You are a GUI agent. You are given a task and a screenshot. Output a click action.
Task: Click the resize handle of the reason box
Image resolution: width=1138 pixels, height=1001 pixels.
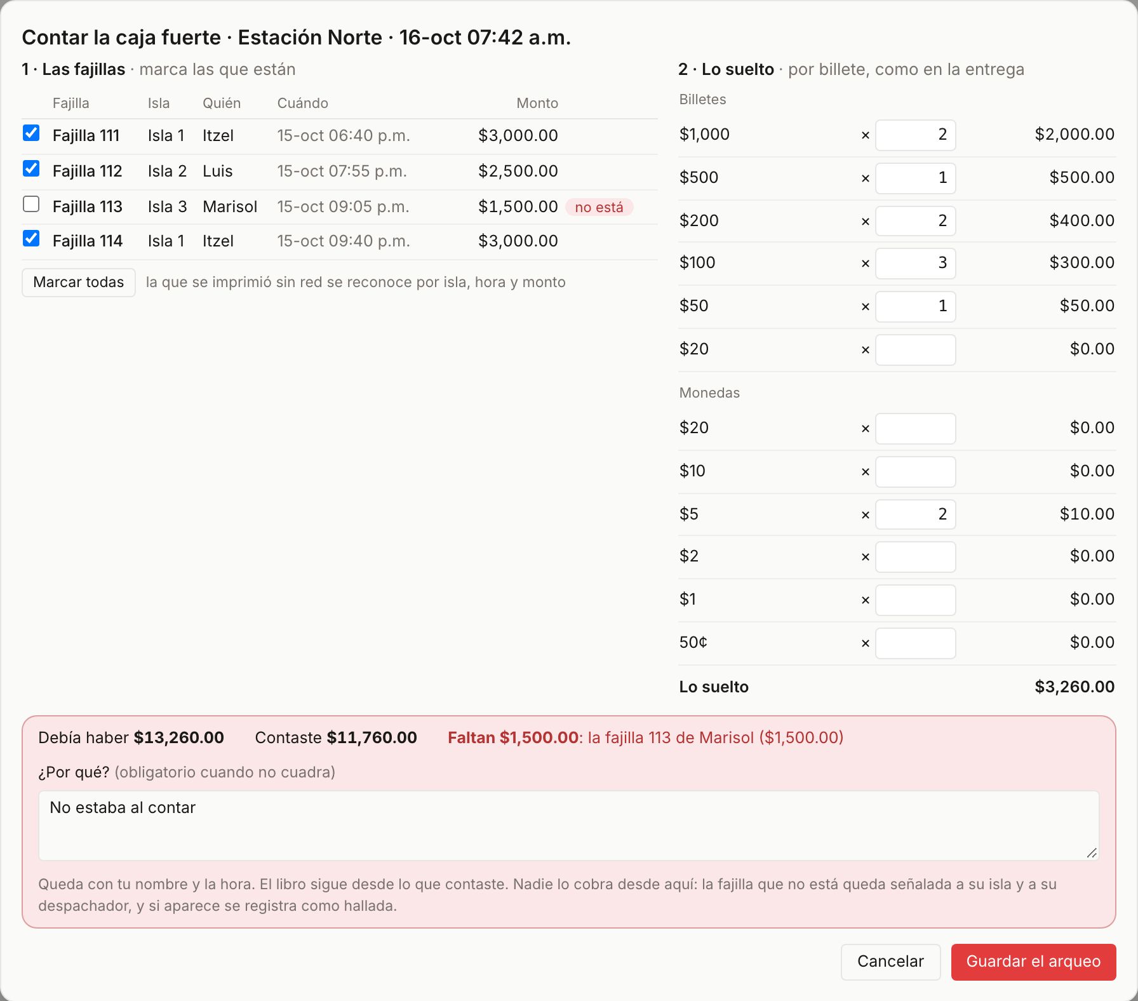pos(1092,853)
